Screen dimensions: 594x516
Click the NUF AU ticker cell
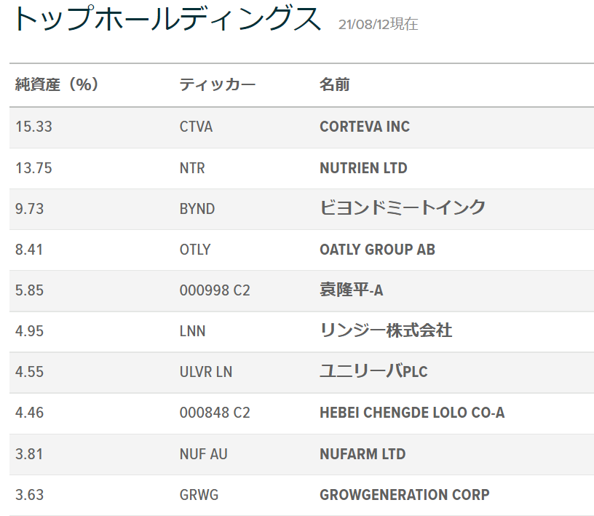click(203, 454)
